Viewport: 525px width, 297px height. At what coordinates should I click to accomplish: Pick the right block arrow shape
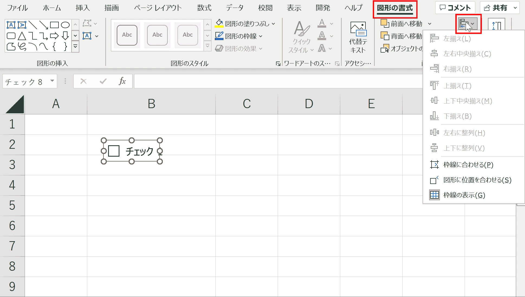(x=54, y=36)
